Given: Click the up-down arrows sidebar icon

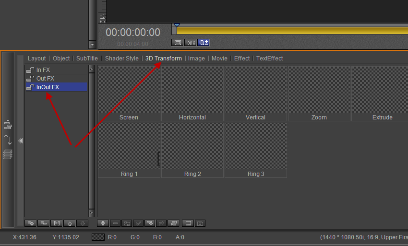Looking at the screenshot, I should (8, 140).
